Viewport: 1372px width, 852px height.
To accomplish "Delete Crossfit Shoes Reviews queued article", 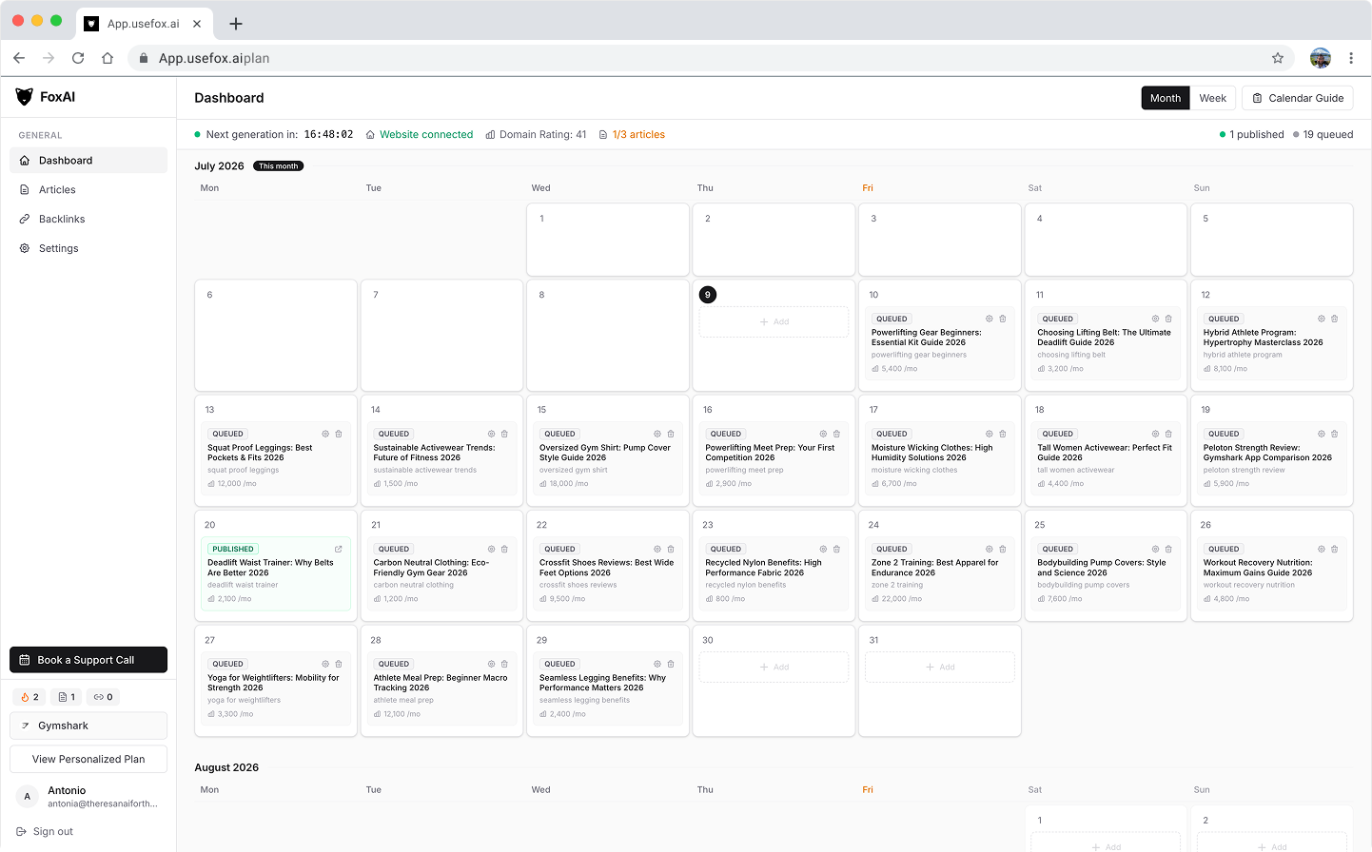I will pos(671,549).
